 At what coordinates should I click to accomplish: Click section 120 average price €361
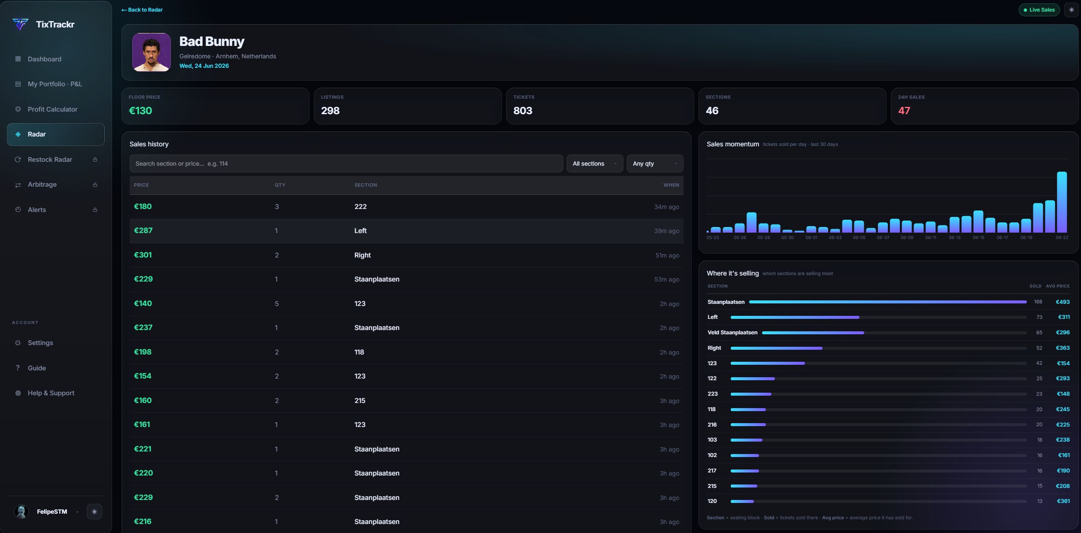tap(1063, 501)
